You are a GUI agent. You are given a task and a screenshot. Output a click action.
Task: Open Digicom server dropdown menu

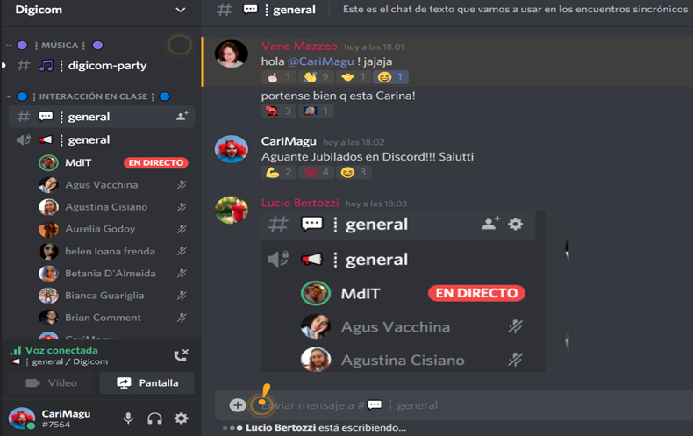pyautogui.click(x=181, y=10)
